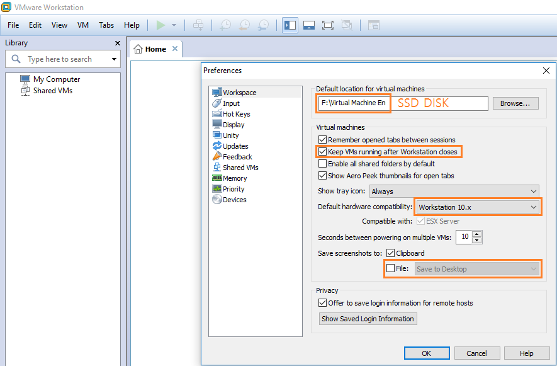
Task: Open the Help menu
Action: pyautogui.click(x=132, y=25)
